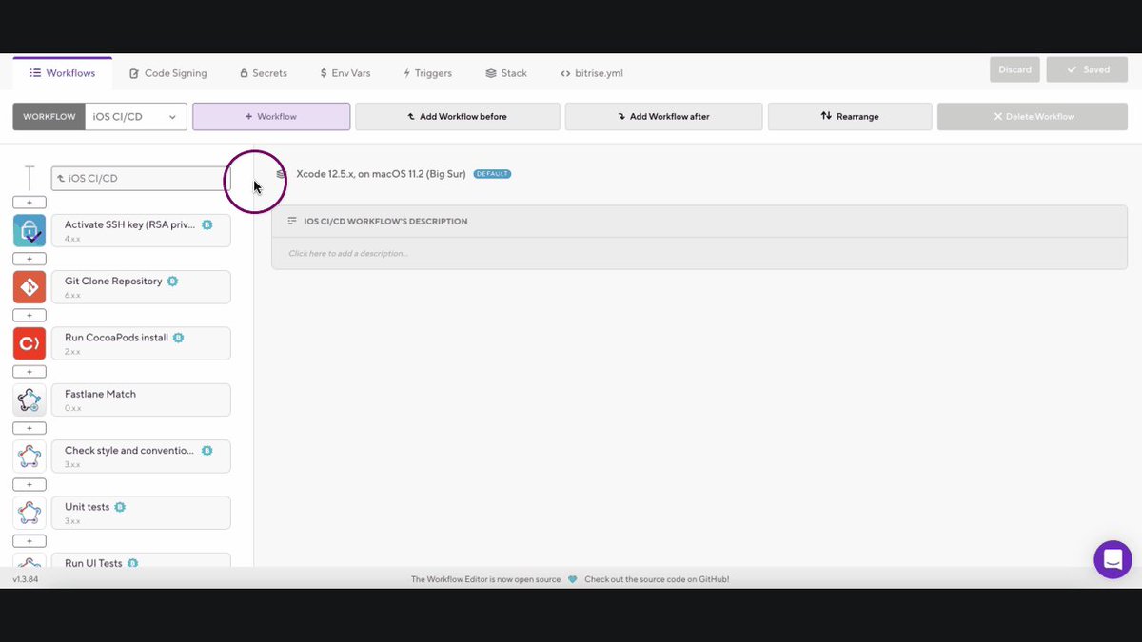This screenshot has height=642, width=1142.
Task: Open the chat support widget
Action: pos(1112,559)
